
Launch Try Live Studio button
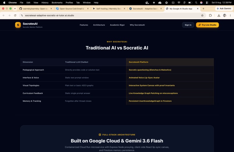pyautogui.click(x=208, y=25)
